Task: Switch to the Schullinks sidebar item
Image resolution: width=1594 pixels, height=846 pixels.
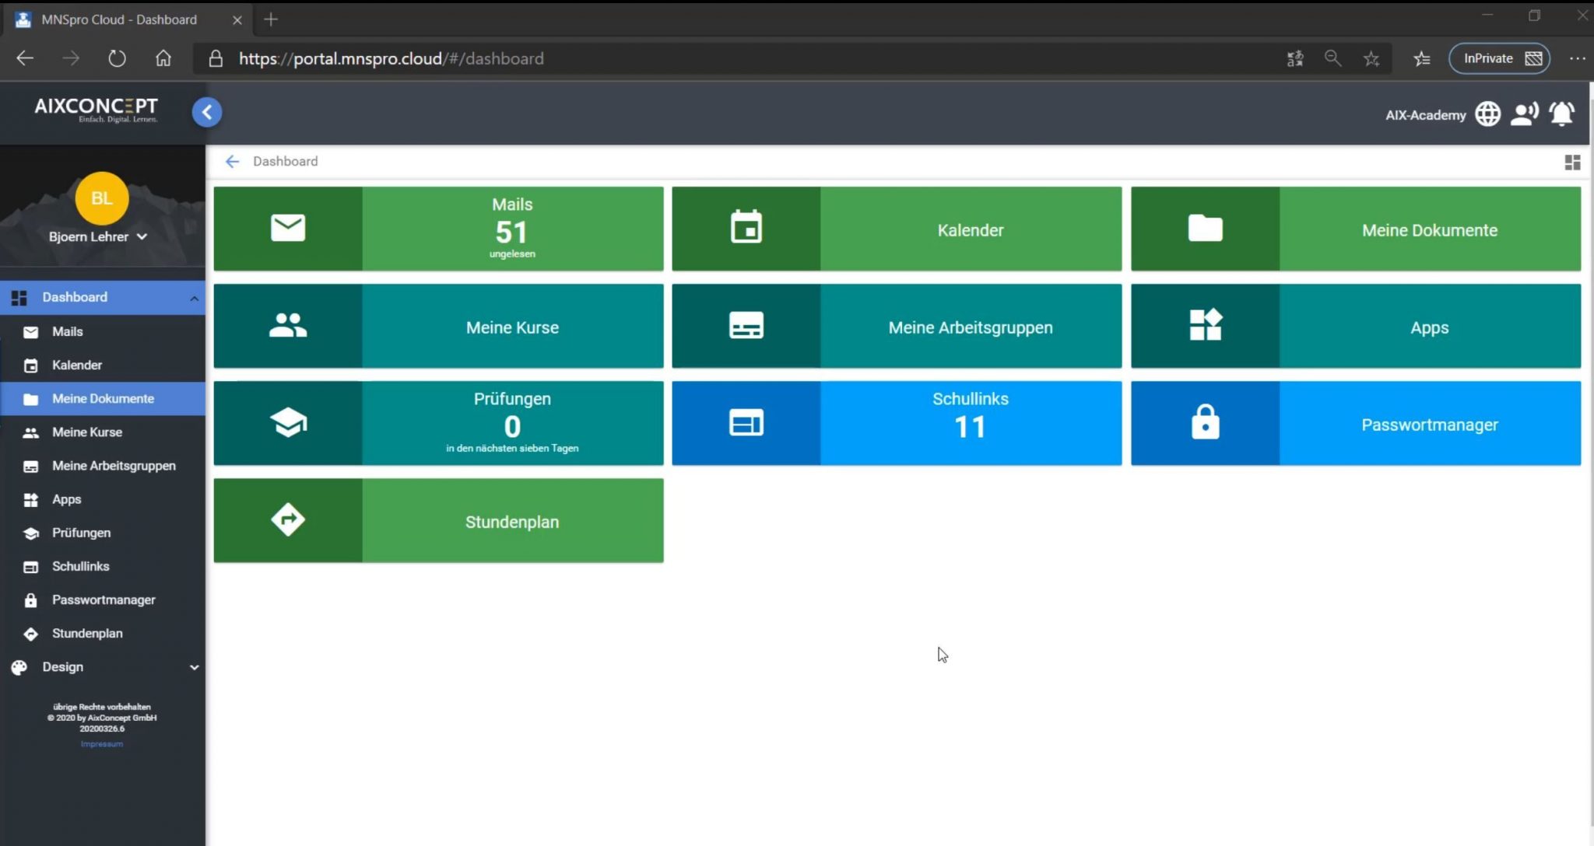Action: pos(80,566)
